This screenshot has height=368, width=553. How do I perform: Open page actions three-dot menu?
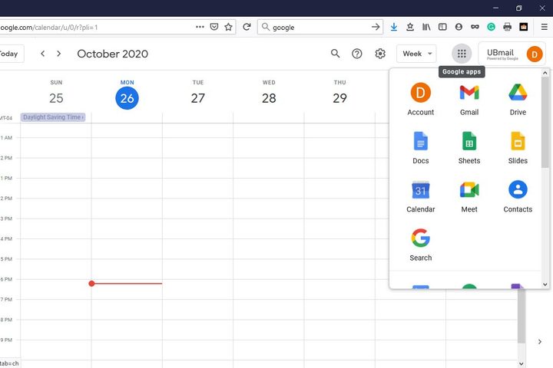200,27
